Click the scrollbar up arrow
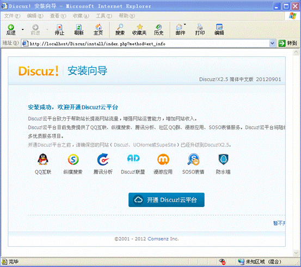 pos(296,52)
